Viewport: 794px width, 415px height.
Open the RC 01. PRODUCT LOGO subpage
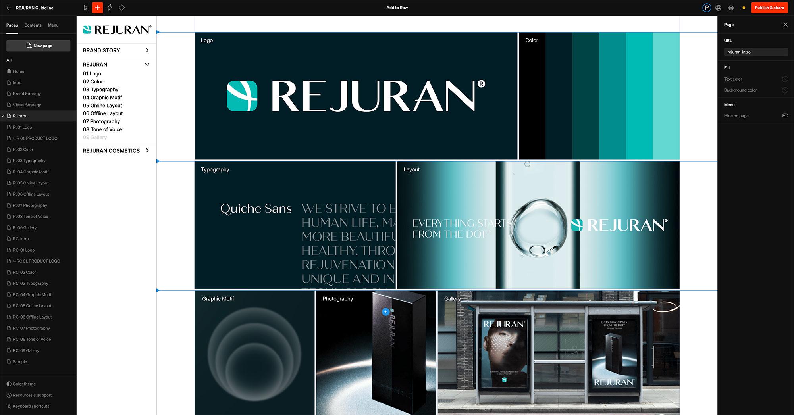pyautogui.click(x=37, y=261)
